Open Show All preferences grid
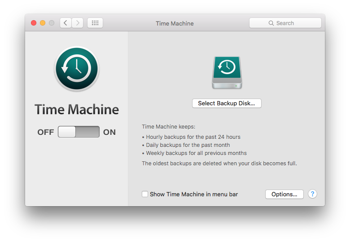 click(x=95, y=23)
